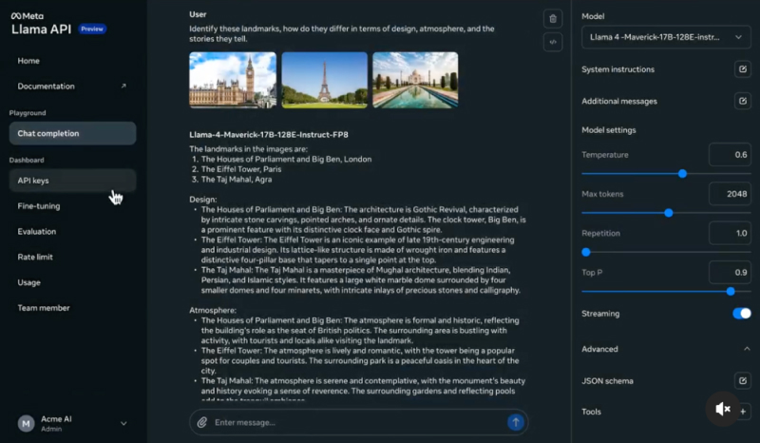Viewport: 760px width, 443px height.
Task: Click 'The Taj Mahal, Agra' list item
Action: point(237,180)
